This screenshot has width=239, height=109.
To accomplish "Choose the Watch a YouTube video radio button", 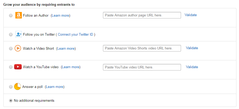I will click(x=11, y=67).
